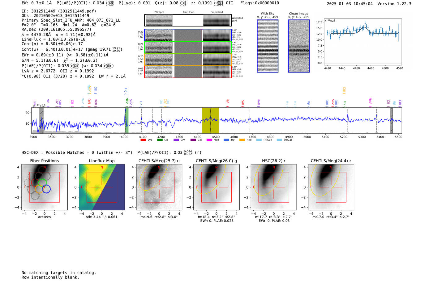Click the magenta MgII legend swatch

pyautogui.click(x=209, y=140)
